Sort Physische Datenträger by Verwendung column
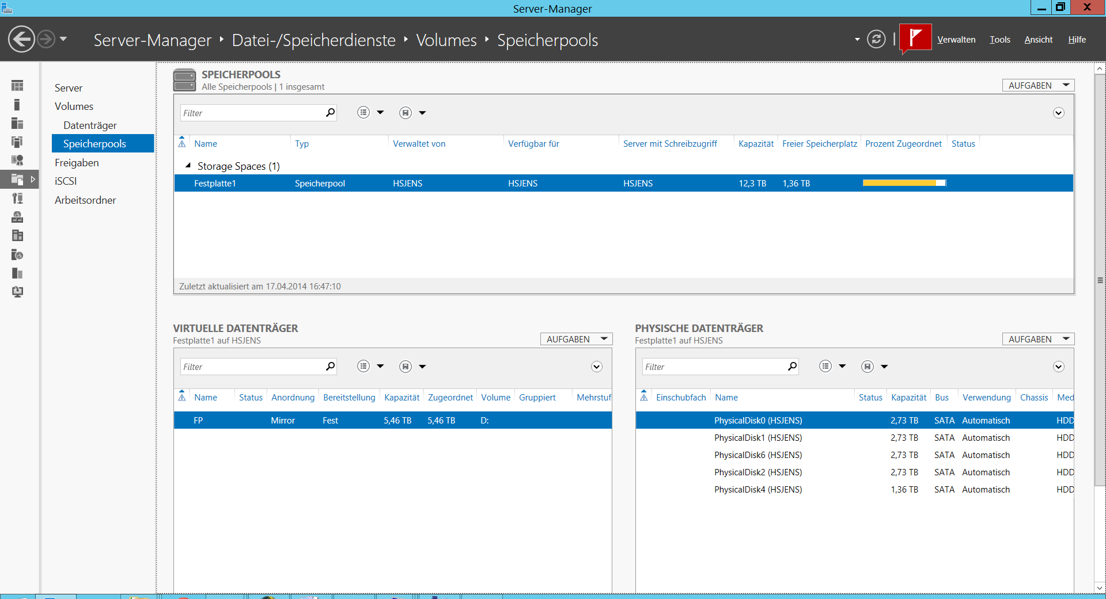1106x599 pixels. 986,397
